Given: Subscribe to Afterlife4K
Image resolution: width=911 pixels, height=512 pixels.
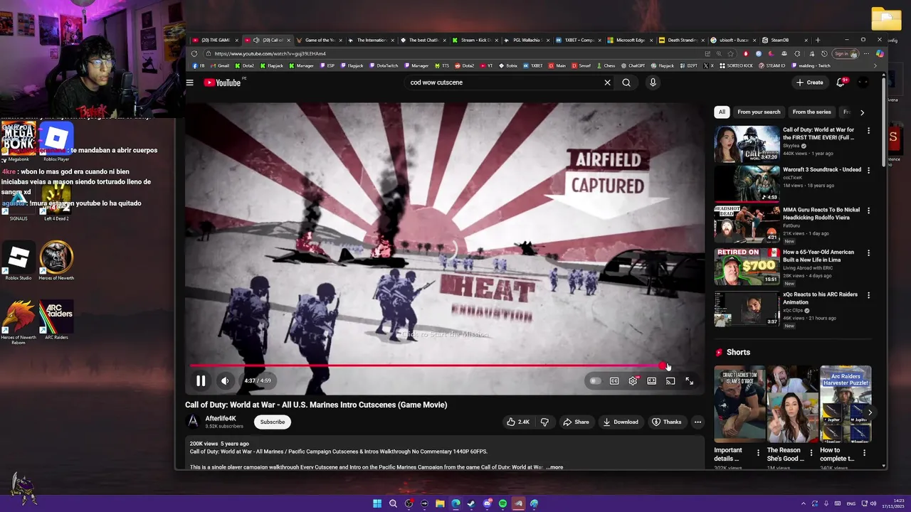Looking at the screenshot, I should point(273,422).
